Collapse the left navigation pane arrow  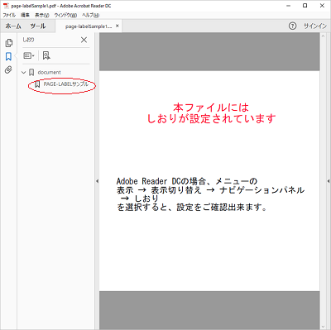coord(97,181)
